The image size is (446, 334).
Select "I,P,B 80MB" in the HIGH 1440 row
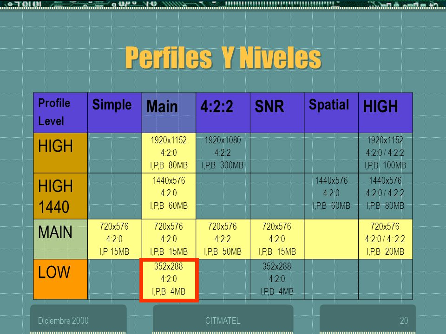click(x=385, y=206)
